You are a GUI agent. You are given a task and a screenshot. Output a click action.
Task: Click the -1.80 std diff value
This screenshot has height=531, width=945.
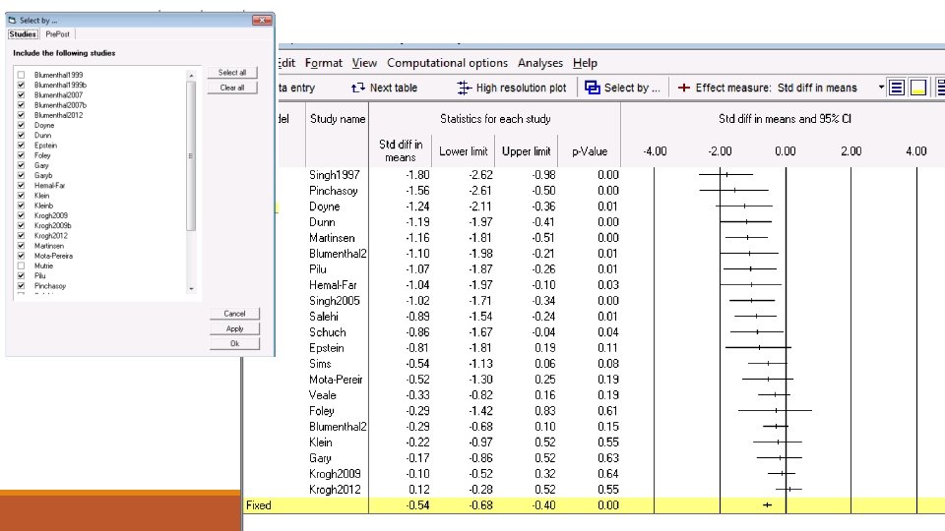pyautogui.click(x=417, y=175)
